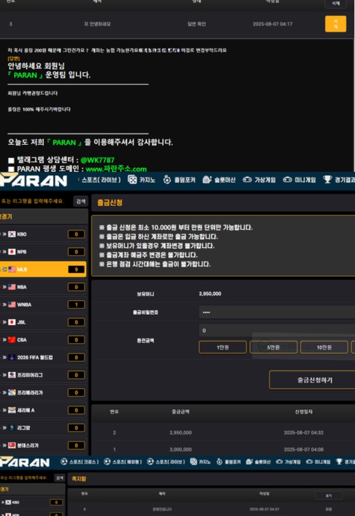Click the soccer ball icon for 스포츠(크로스)
The width and height of the screenshot is (355, 516).
tap(64, 461)
